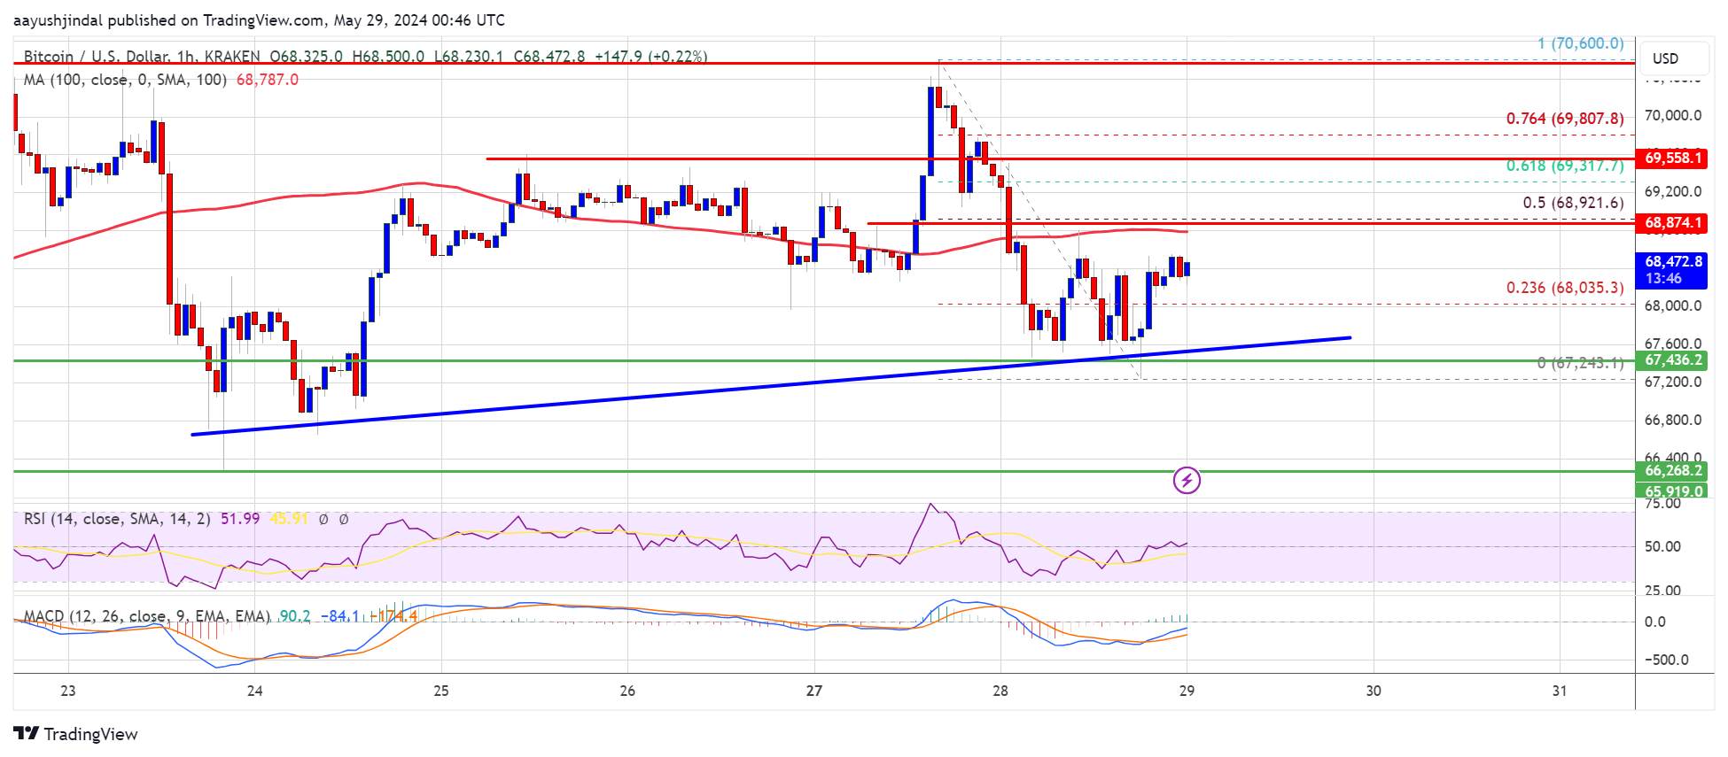Click the MA 100 indicator legend
This screenshot has width=1728, height=757.
click(x=124, y=80)
